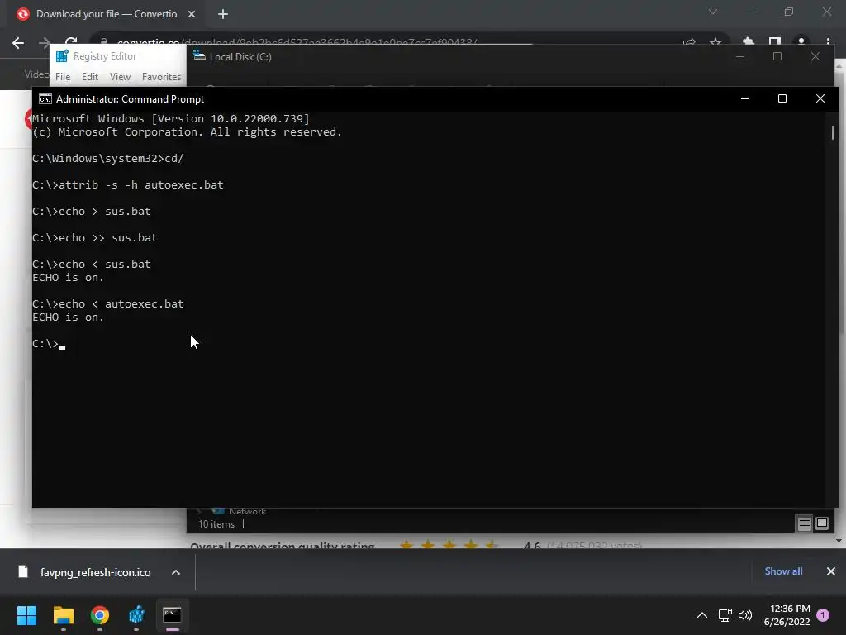Image resolution: width=846 pixels, height=635 pixels.
Task: Select Command Prompt taskbar icon
Action: [172, 614]
